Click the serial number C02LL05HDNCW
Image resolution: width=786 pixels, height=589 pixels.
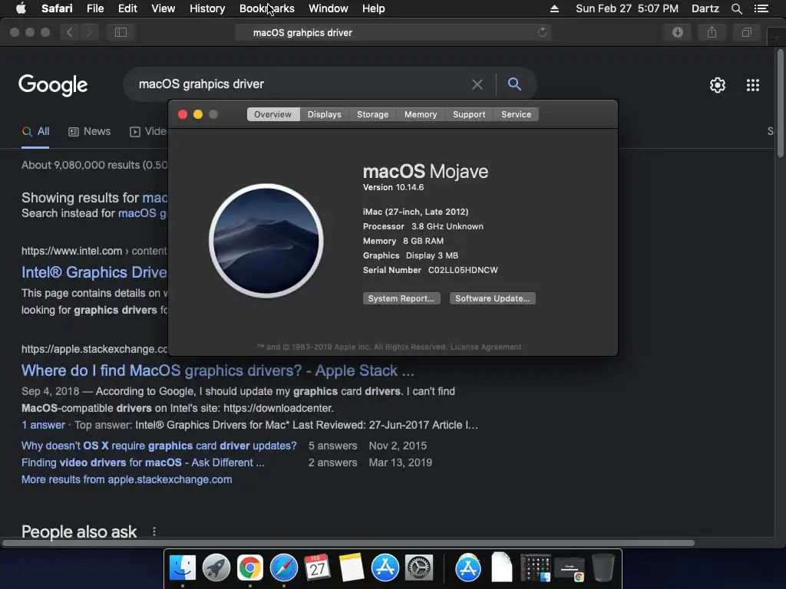(x=463, y=270)
